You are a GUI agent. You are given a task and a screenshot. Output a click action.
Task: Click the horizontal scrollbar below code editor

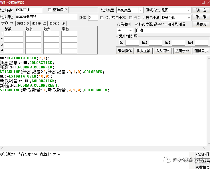click(103, 148)
